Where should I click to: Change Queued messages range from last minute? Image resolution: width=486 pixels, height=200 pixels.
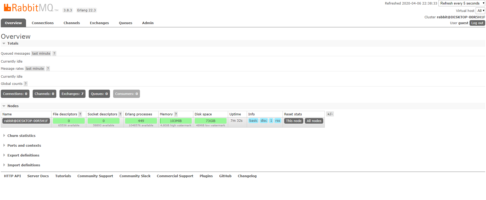pyautogui.click(x=41, y=54)
